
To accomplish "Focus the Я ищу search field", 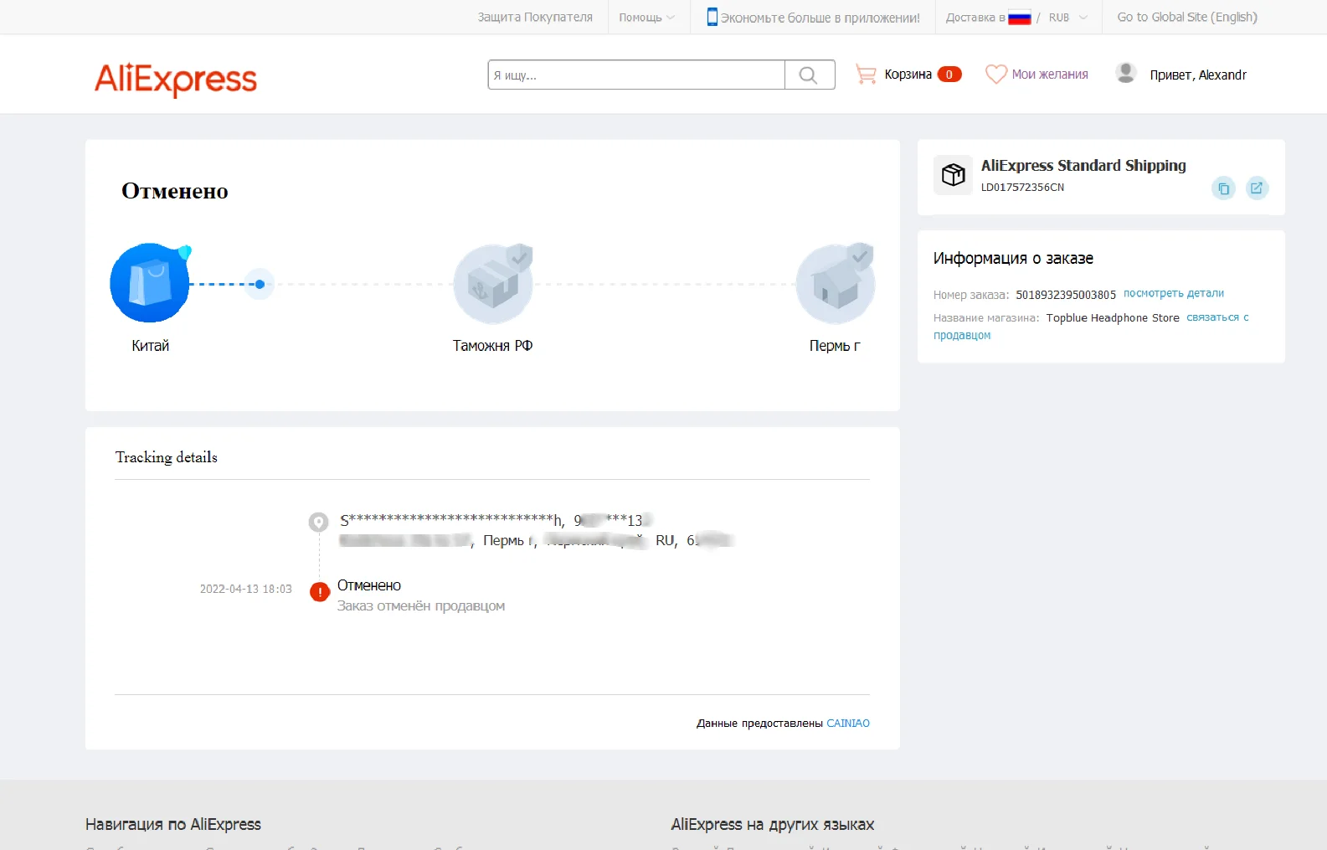I will pyautogui.click(x=636, y=75).
